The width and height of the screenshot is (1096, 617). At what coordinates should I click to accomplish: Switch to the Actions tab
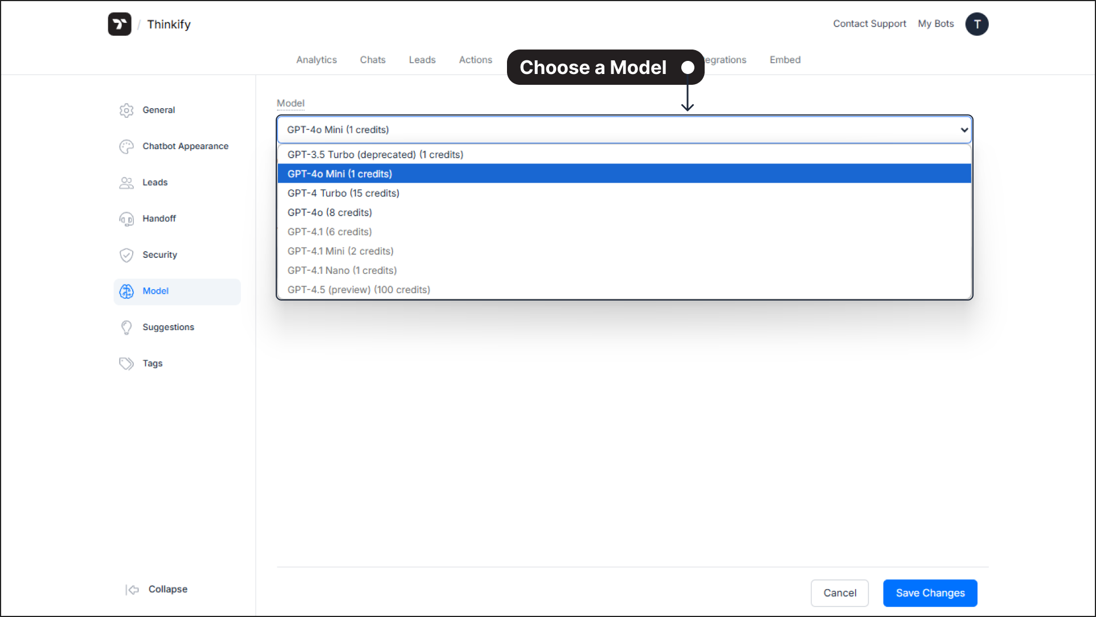click(x=476, y=60)
